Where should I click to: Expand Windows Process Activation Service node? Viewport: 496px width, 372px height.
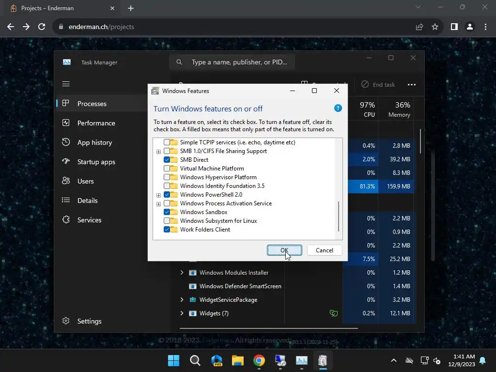click(x=158, y=204)
